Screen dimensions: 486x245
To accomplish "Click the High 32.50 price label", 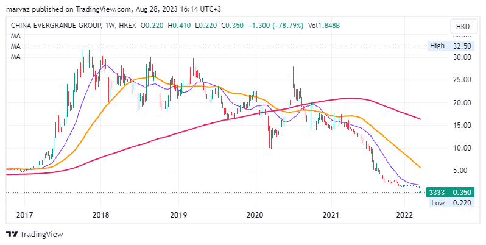I will [451, 46].
